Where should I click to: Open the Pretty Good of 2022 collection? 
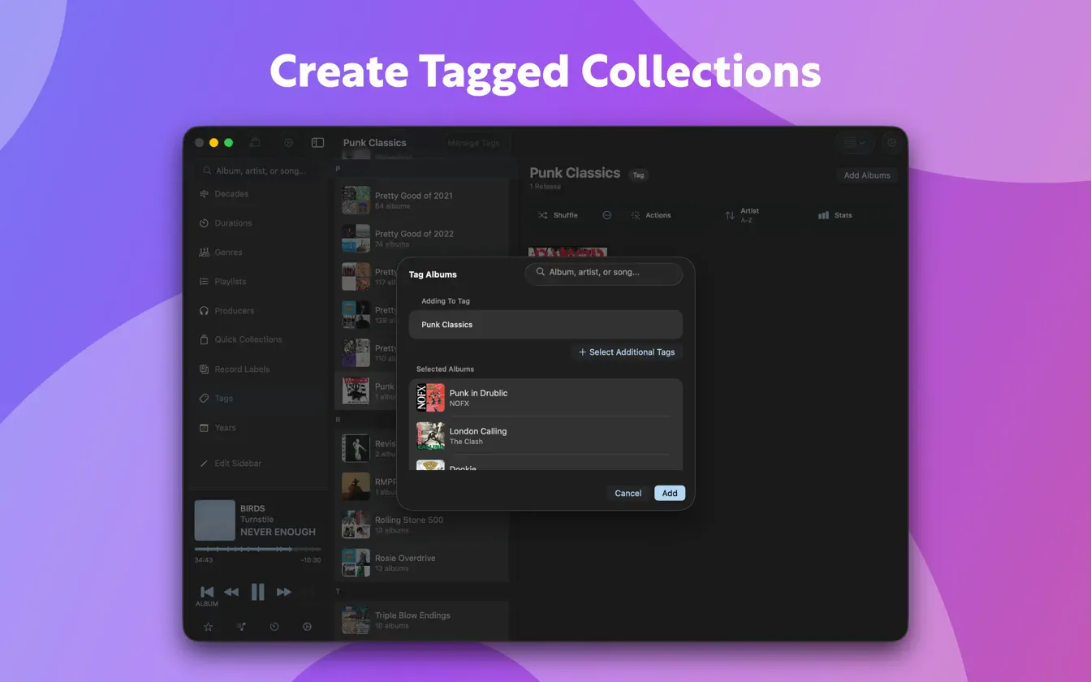click(x=421, y=238)
